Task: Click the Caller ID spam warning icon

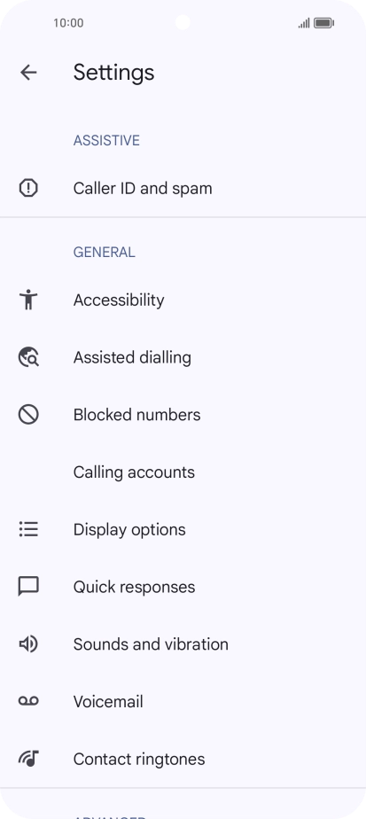Action: [28, 188]
